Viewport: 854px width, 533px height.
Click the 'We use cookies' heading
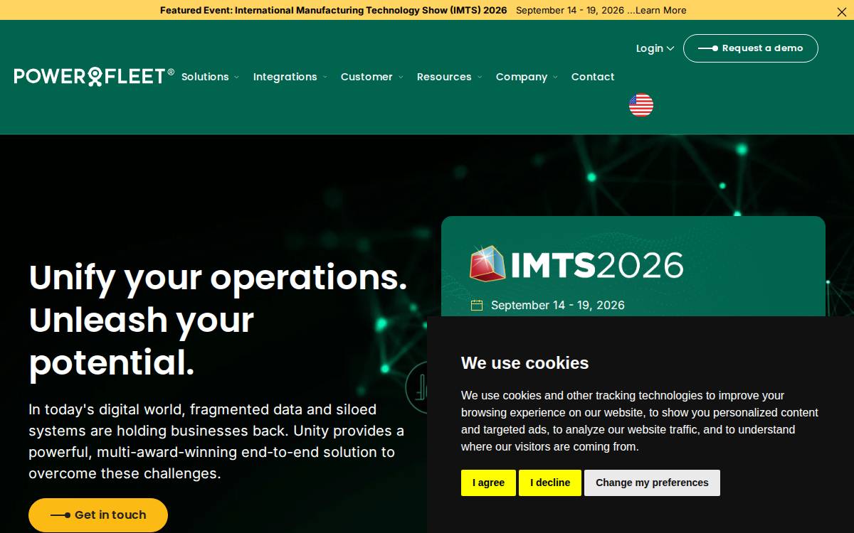point(525,363)
